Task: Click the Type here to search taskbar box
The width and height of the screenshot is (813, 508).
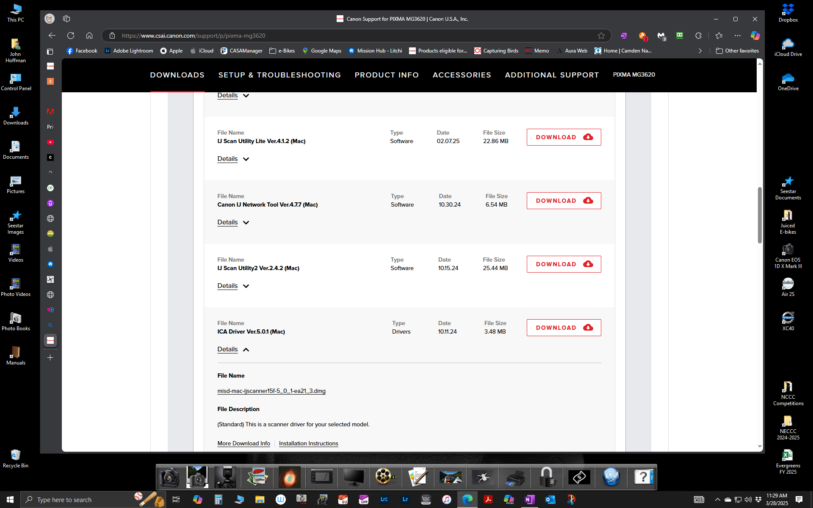Action: [93, 500]
